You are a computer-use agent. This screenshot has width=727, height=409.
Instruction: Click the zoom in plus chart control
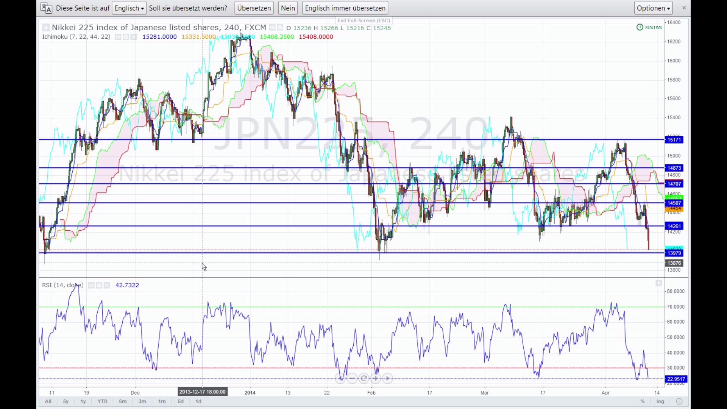pyautogui.click(x=376, y=378)
